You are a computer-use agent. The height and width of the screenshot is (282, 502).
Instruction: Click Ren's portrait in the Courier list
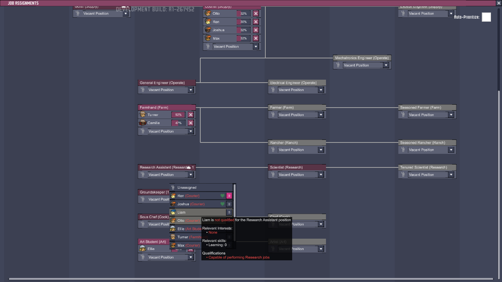pyautogui.click(x=208, y=22)
